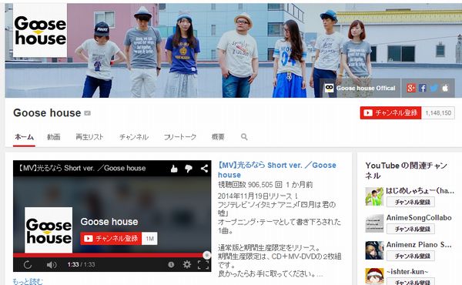Switch to the 動画 tab
462x285 pixels.
(x=54, y=137)
